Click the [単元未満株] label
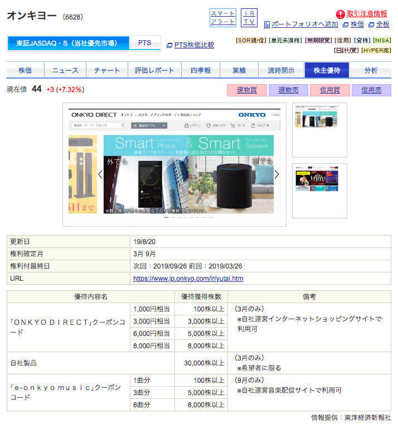 click(x=285, y=41)
